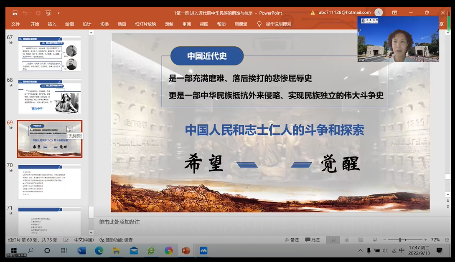
Task: Toggle the Chinese input method indicator 中
Action: (402, 251)
